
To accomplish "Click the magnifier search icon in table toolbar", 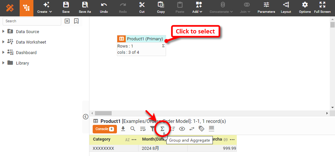I will [x=133, y=129].
